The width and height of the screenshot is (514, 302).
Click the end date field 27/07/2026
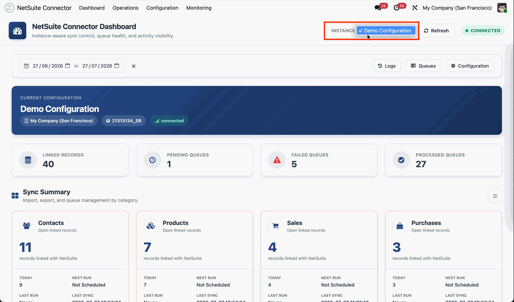pos(97,66)
